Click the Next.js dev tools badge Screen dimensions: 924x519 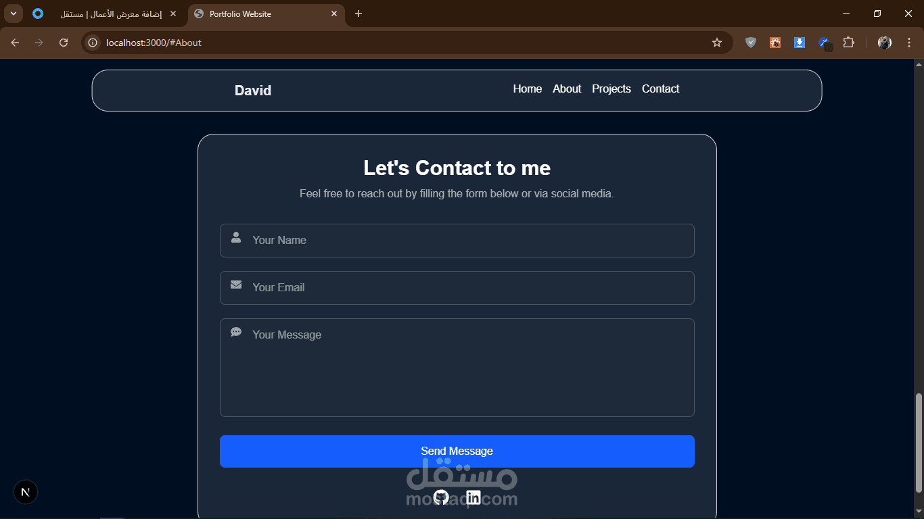(26, 492)
